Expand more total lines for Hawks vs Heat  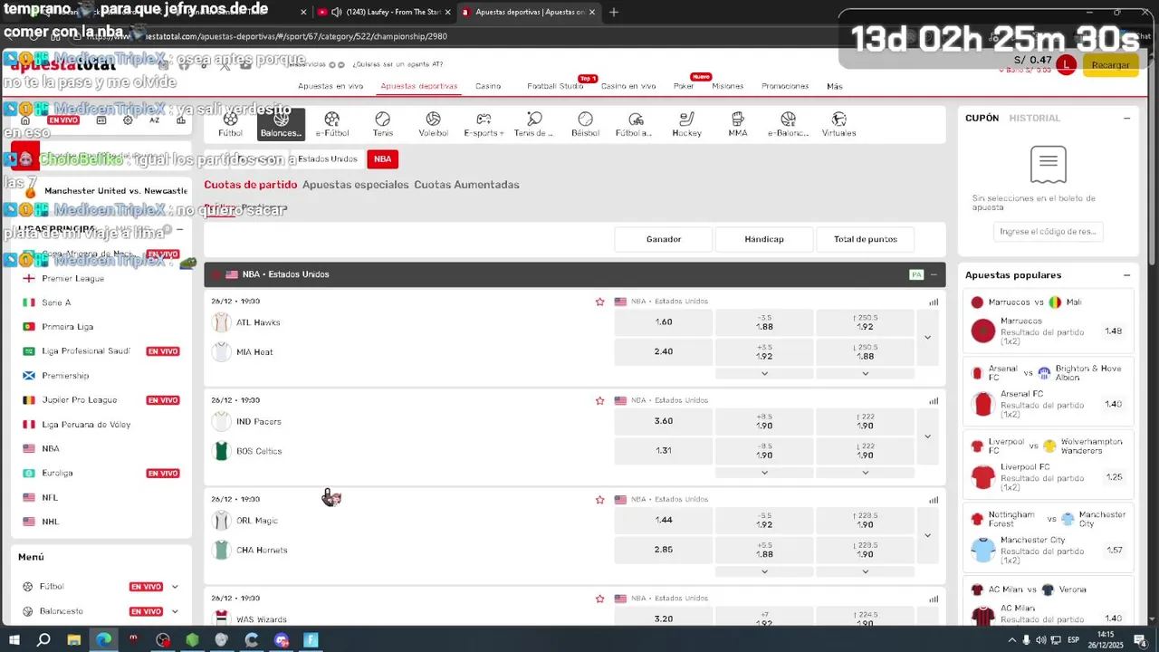865,373
